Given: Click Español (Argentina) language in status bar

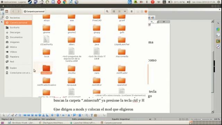Looking at the screenshot, I should [121, 119].
